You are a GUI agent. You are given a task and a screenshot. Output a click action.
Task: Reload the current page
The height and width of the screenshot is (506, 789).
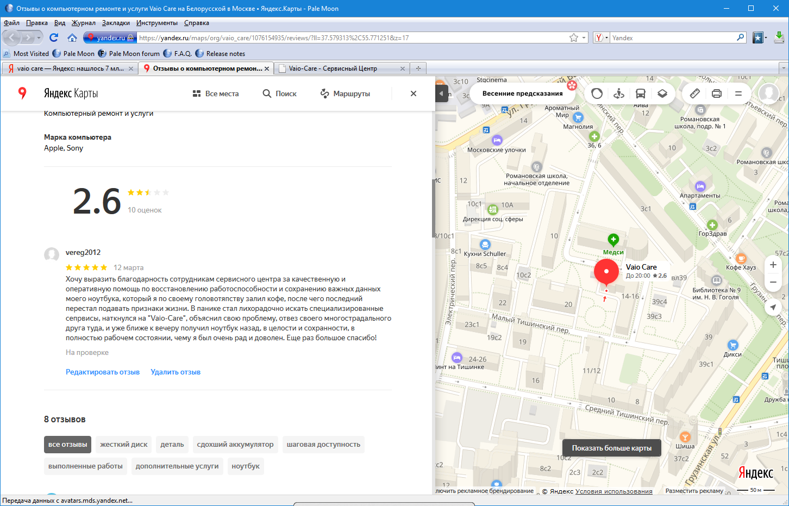click(x=53, y=38)
